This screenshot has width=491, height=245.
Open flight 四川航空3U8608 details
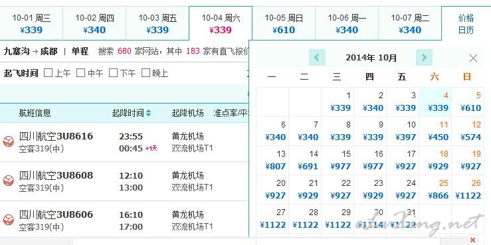point(56,175)
